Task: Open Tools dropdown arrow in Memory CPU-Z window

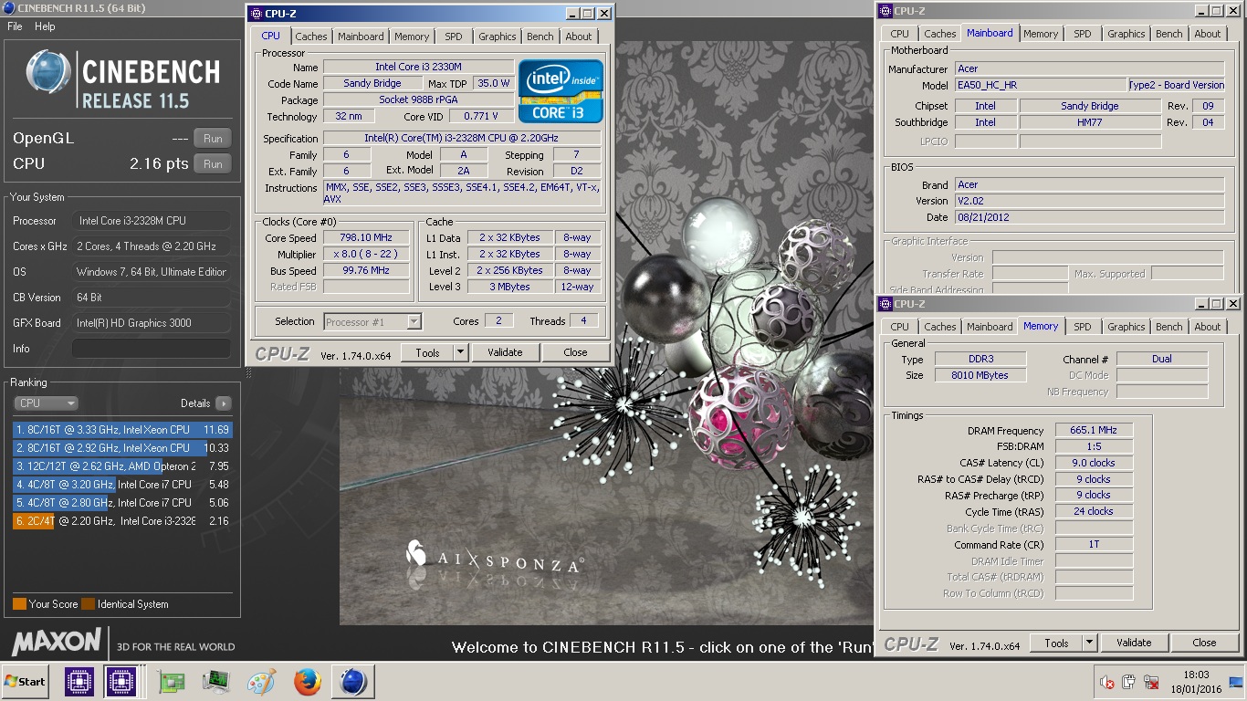Action: click(1089, 643)
